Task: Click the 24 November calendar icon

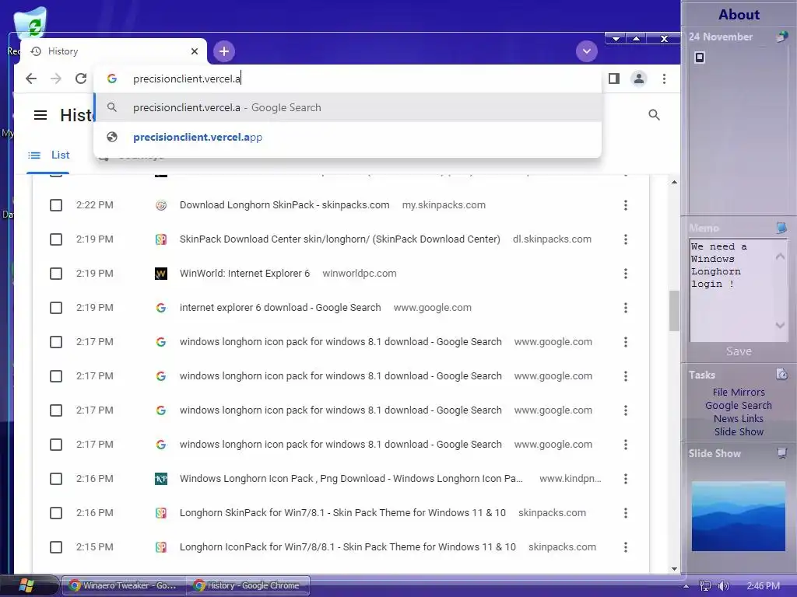Action: [x=781, y=37]
